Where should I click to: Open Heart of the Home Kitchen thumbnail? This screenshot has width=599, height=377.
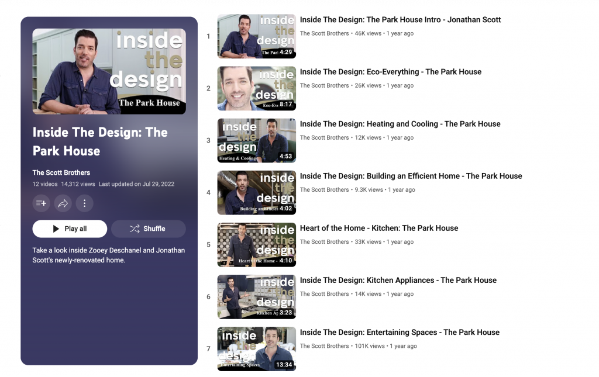click(x=256, y=244)
